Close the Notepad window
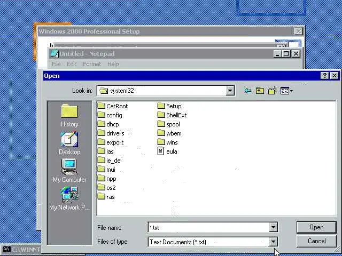The height and width of the screenshot is (256, 342). (296, 54)
